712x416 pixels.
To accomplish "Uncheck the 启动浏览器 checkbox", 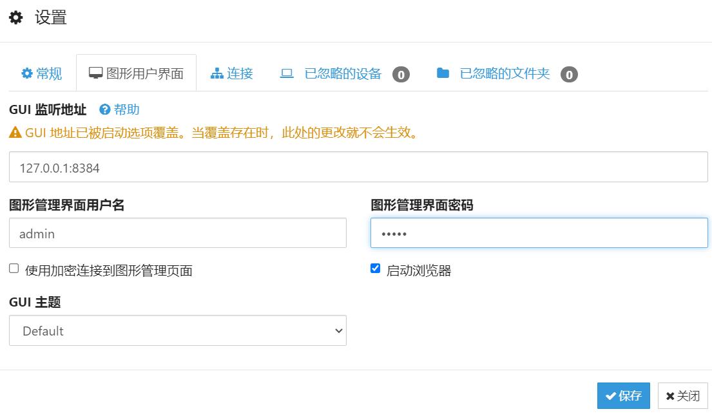I will (376, 269).
